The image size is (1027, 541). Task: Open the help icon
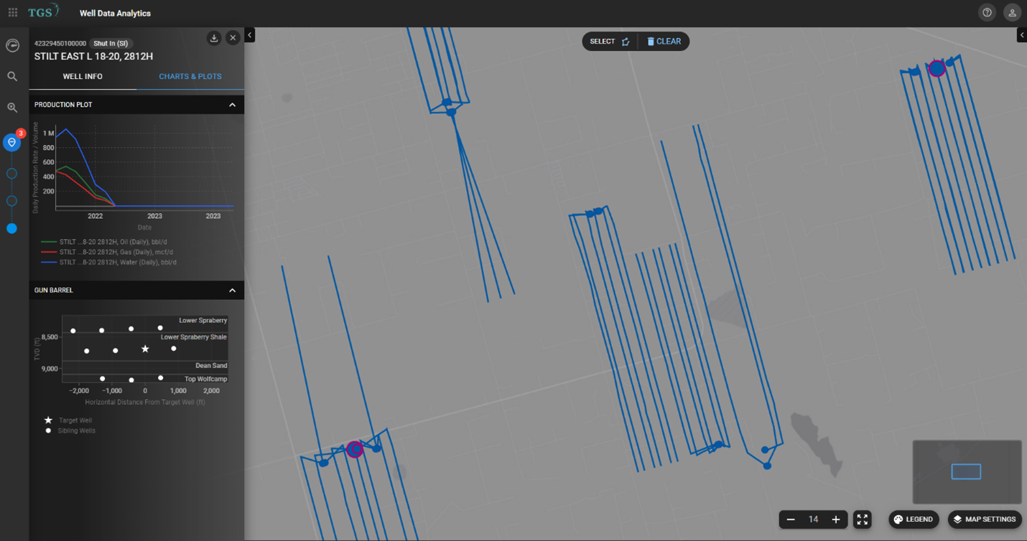tap(987, 13)
